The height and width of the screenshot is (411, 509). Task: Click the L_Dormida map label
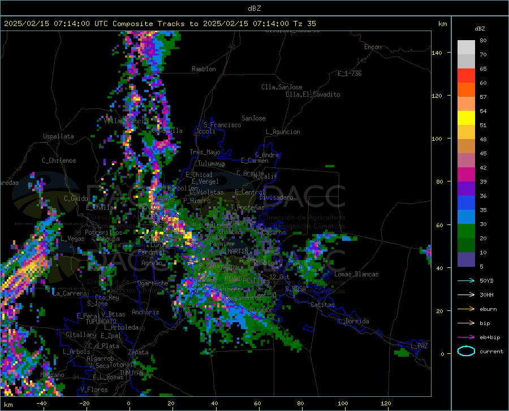point(353,321)
